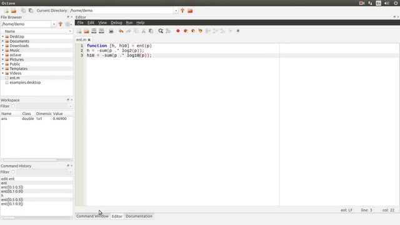
Task: Paste from editor toolbar clipboard icon
Action: pos(151,31)
